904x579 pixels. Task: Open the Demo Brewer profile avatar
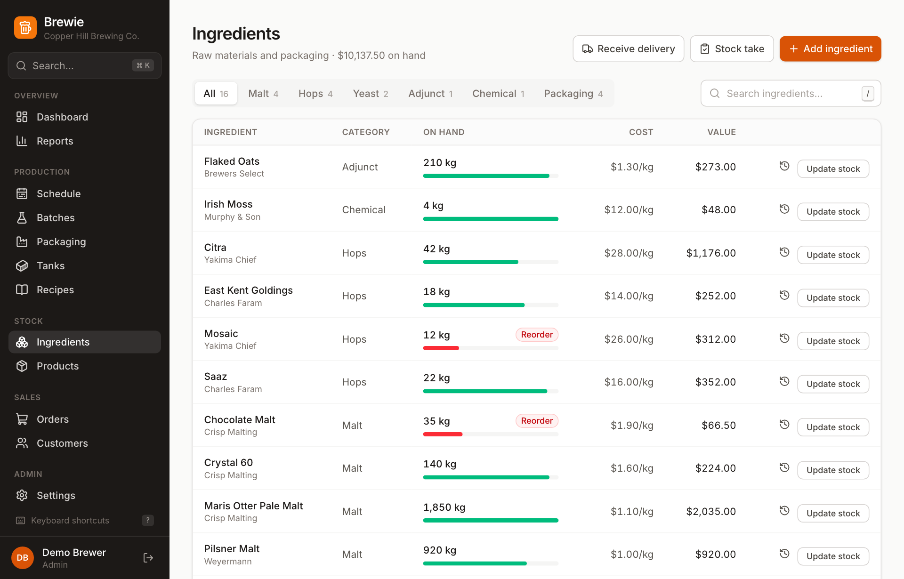(x=23, y=558)
